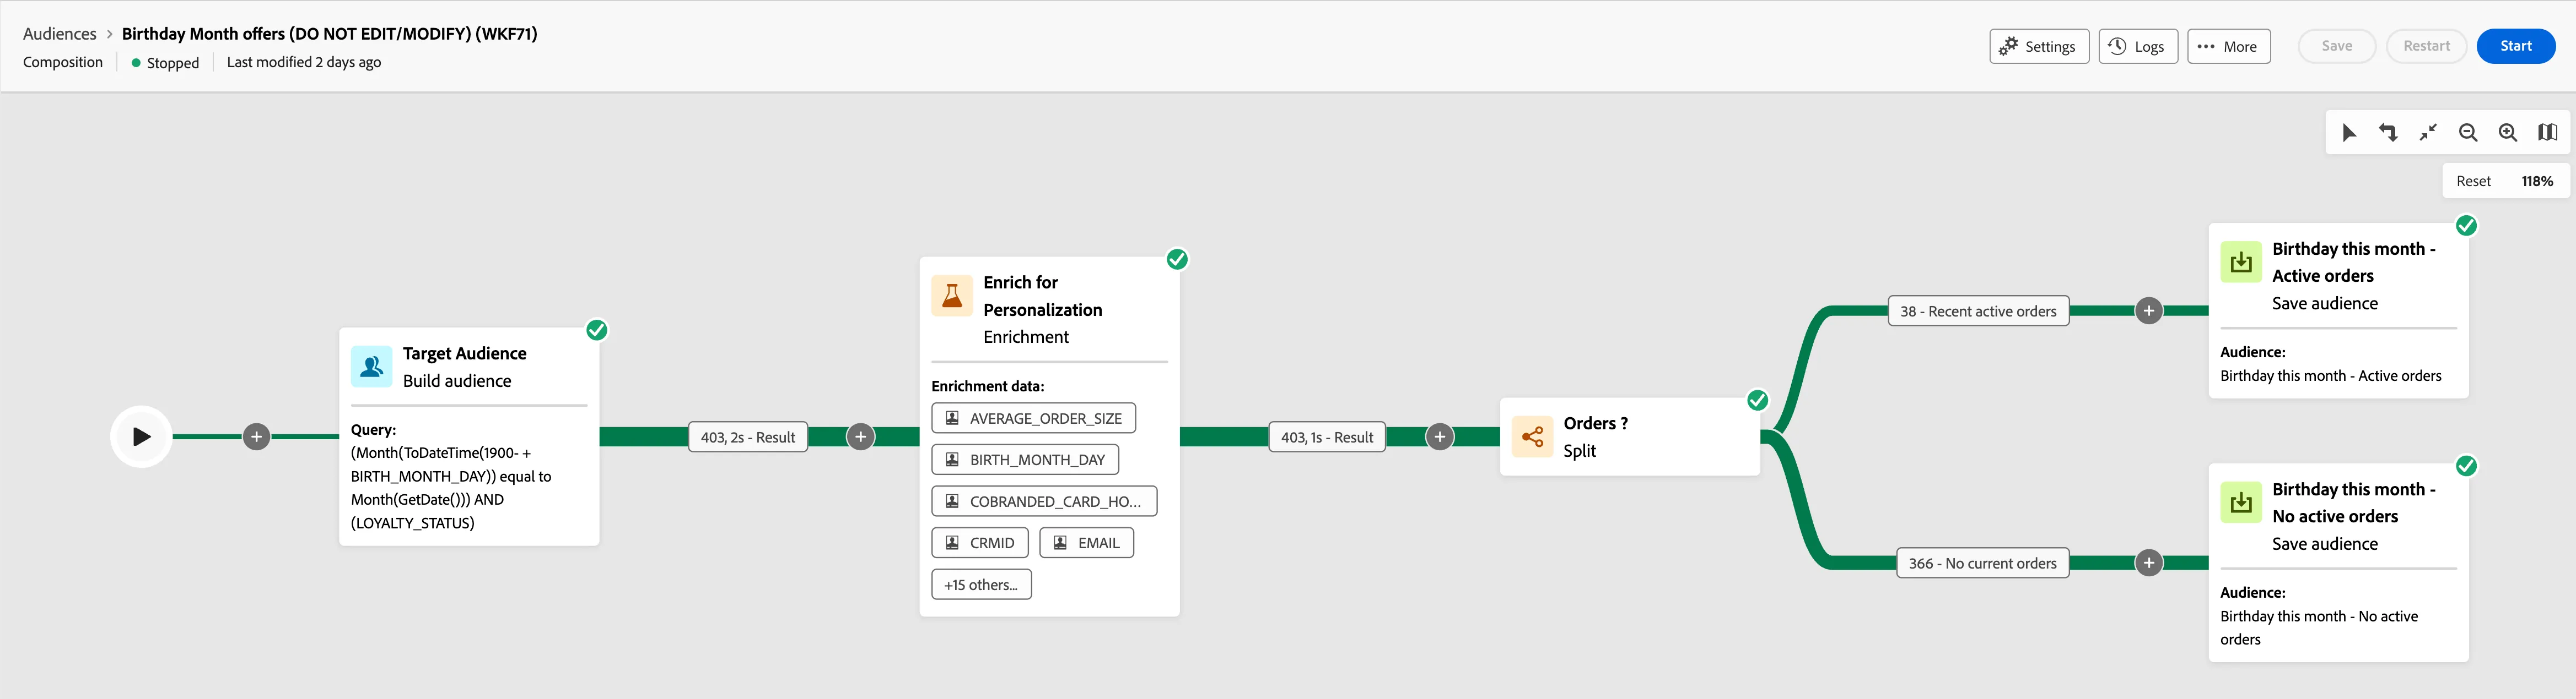
Task: Click the Start workflow button
Action: [2516, 46]
